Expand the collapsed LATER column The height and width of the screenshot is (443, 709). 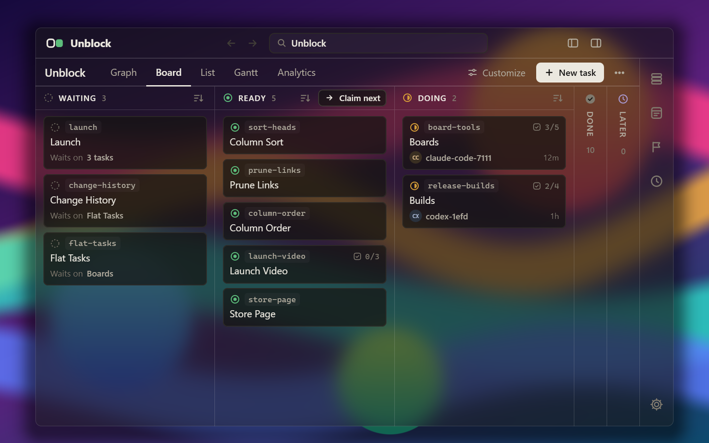pos(623,125)
